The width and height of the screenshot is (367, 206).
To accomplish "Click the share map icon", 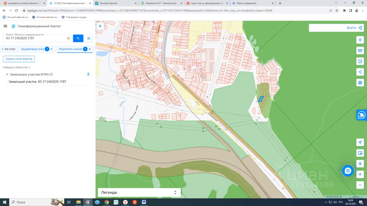I will tap(360, 72).
